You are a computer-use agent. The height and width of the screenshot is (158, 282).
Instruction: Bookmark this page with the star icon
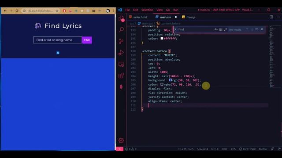pyautogui.click(x=57, y=11)
